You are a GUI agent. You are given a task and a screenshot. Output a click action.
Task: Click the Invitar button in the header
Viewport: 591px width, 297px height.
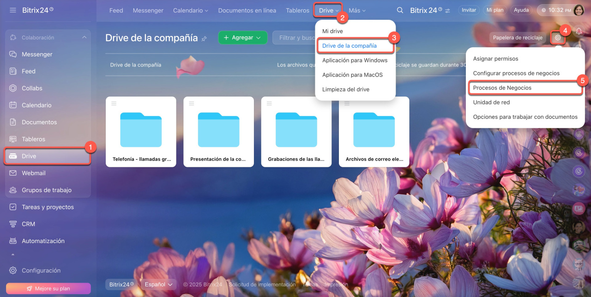pos(469,10)
